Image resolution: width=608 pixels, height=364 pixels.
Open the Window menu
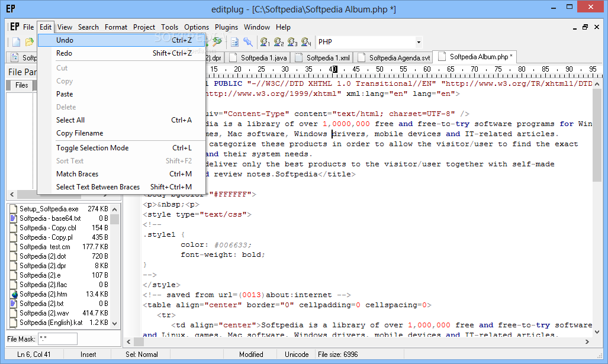[x=257, y=27]
